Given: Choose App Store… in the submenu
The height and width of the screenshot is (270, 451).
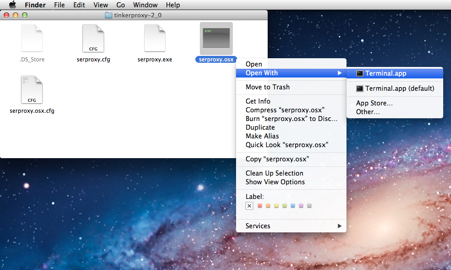Looking at the screenshot, I should tap(395, 103).
